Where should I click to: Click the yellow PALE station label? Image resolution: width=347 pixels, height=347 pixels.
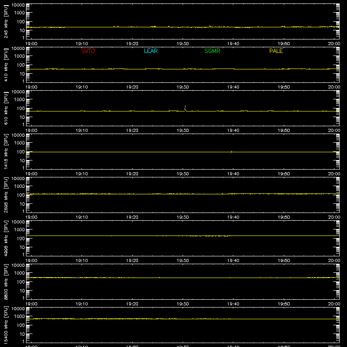(x=276, y=51)
